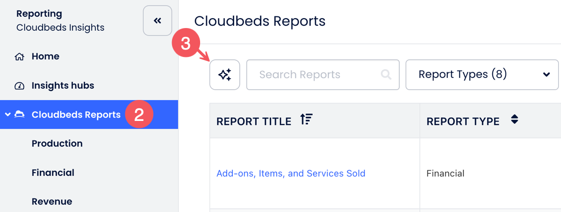Sort by Report Title sort icon
Image resolution: width=561 pixels, height=212 pixels.
(306, 120)
